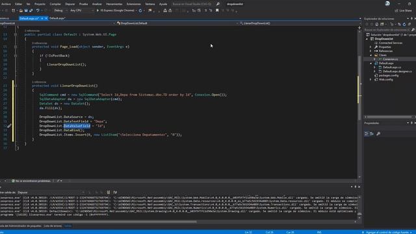416x234 pixels.
Task: Toggle auto-hide pin on Propiedades panel
Action: (x=411, y=123)
